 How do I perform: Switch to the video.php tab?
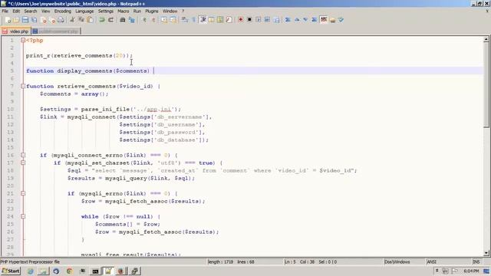click(15, 31)
